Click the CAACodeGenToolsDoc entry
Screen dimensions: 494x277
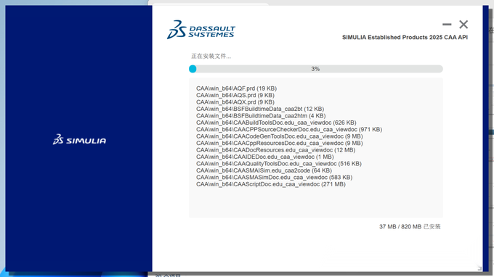click(280, 136)
